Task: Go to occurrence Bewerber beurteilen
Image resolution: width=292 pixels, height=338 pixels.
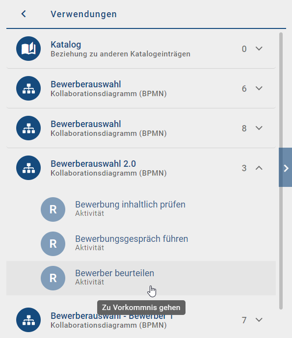Action: pos(141,278)
